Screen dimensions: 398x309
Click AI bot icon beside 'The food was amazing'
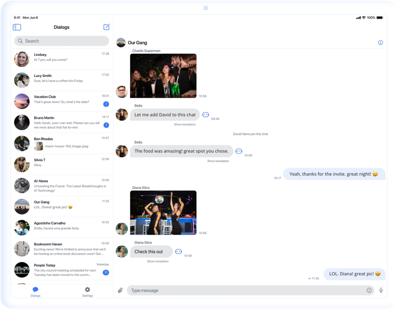(x=239, y=151)
